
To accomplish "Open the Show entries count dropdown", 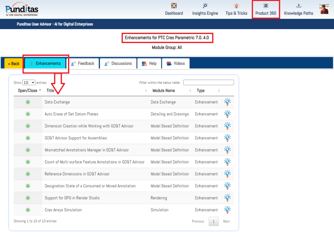I will pos(29,83).
